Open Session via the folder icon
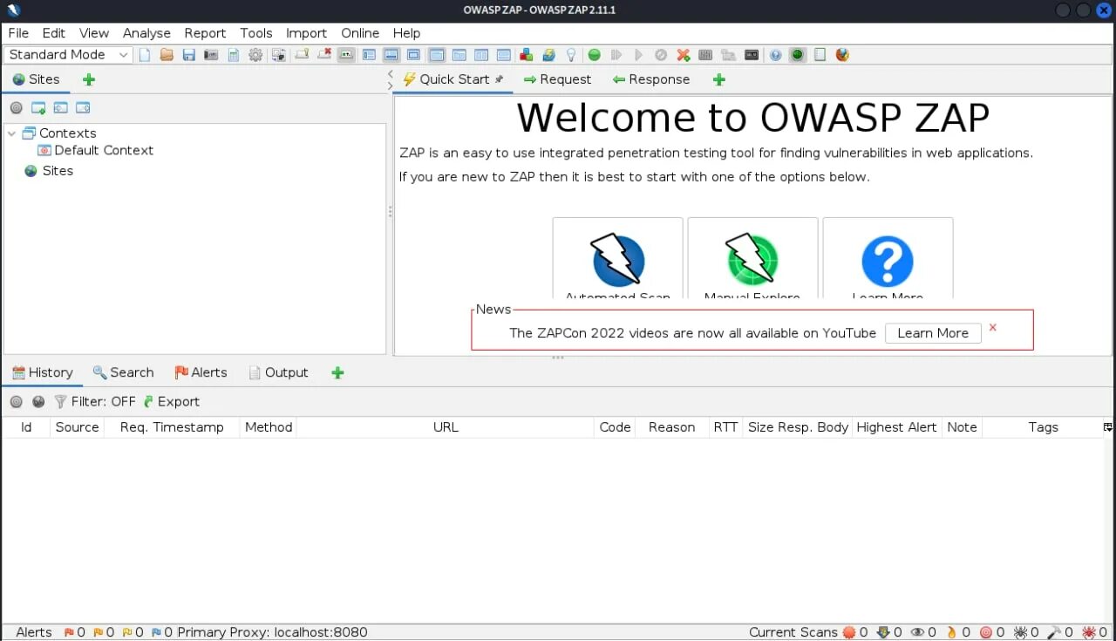 click(167, 55)
